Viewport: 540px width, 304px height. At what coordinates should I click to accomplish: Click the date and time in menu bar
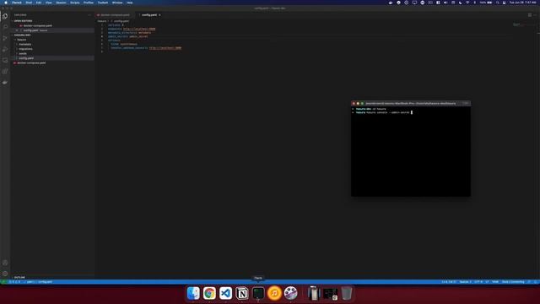(x=523, y=3)
